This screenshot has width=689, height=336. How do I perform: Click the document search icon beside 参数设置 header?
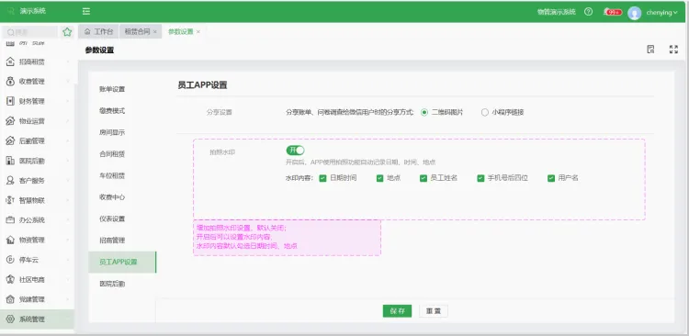point(650,50)
